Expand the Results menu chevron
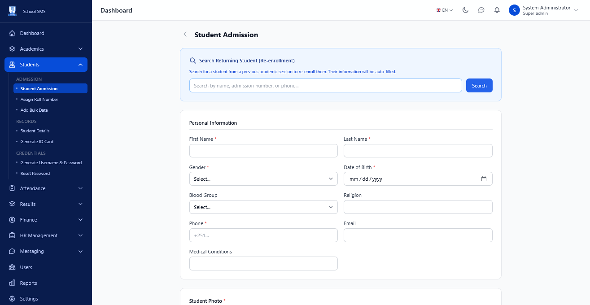Screen dimensions: 590x305 (x=80, y=204)
